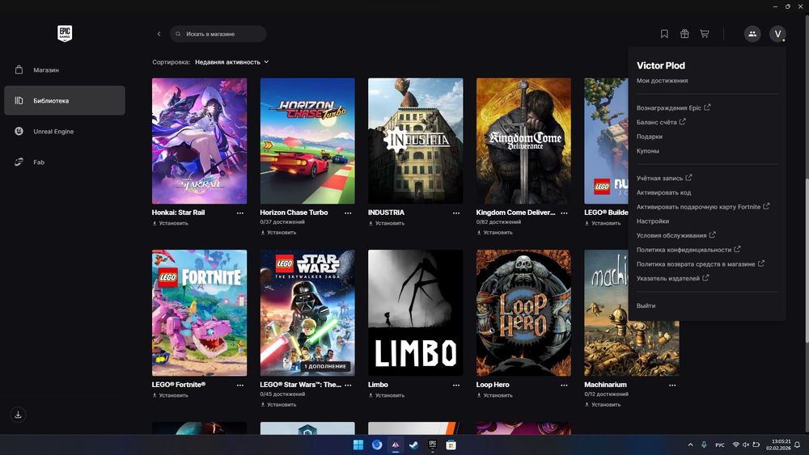Open Мои достижения in profile menu

(662, 81)
